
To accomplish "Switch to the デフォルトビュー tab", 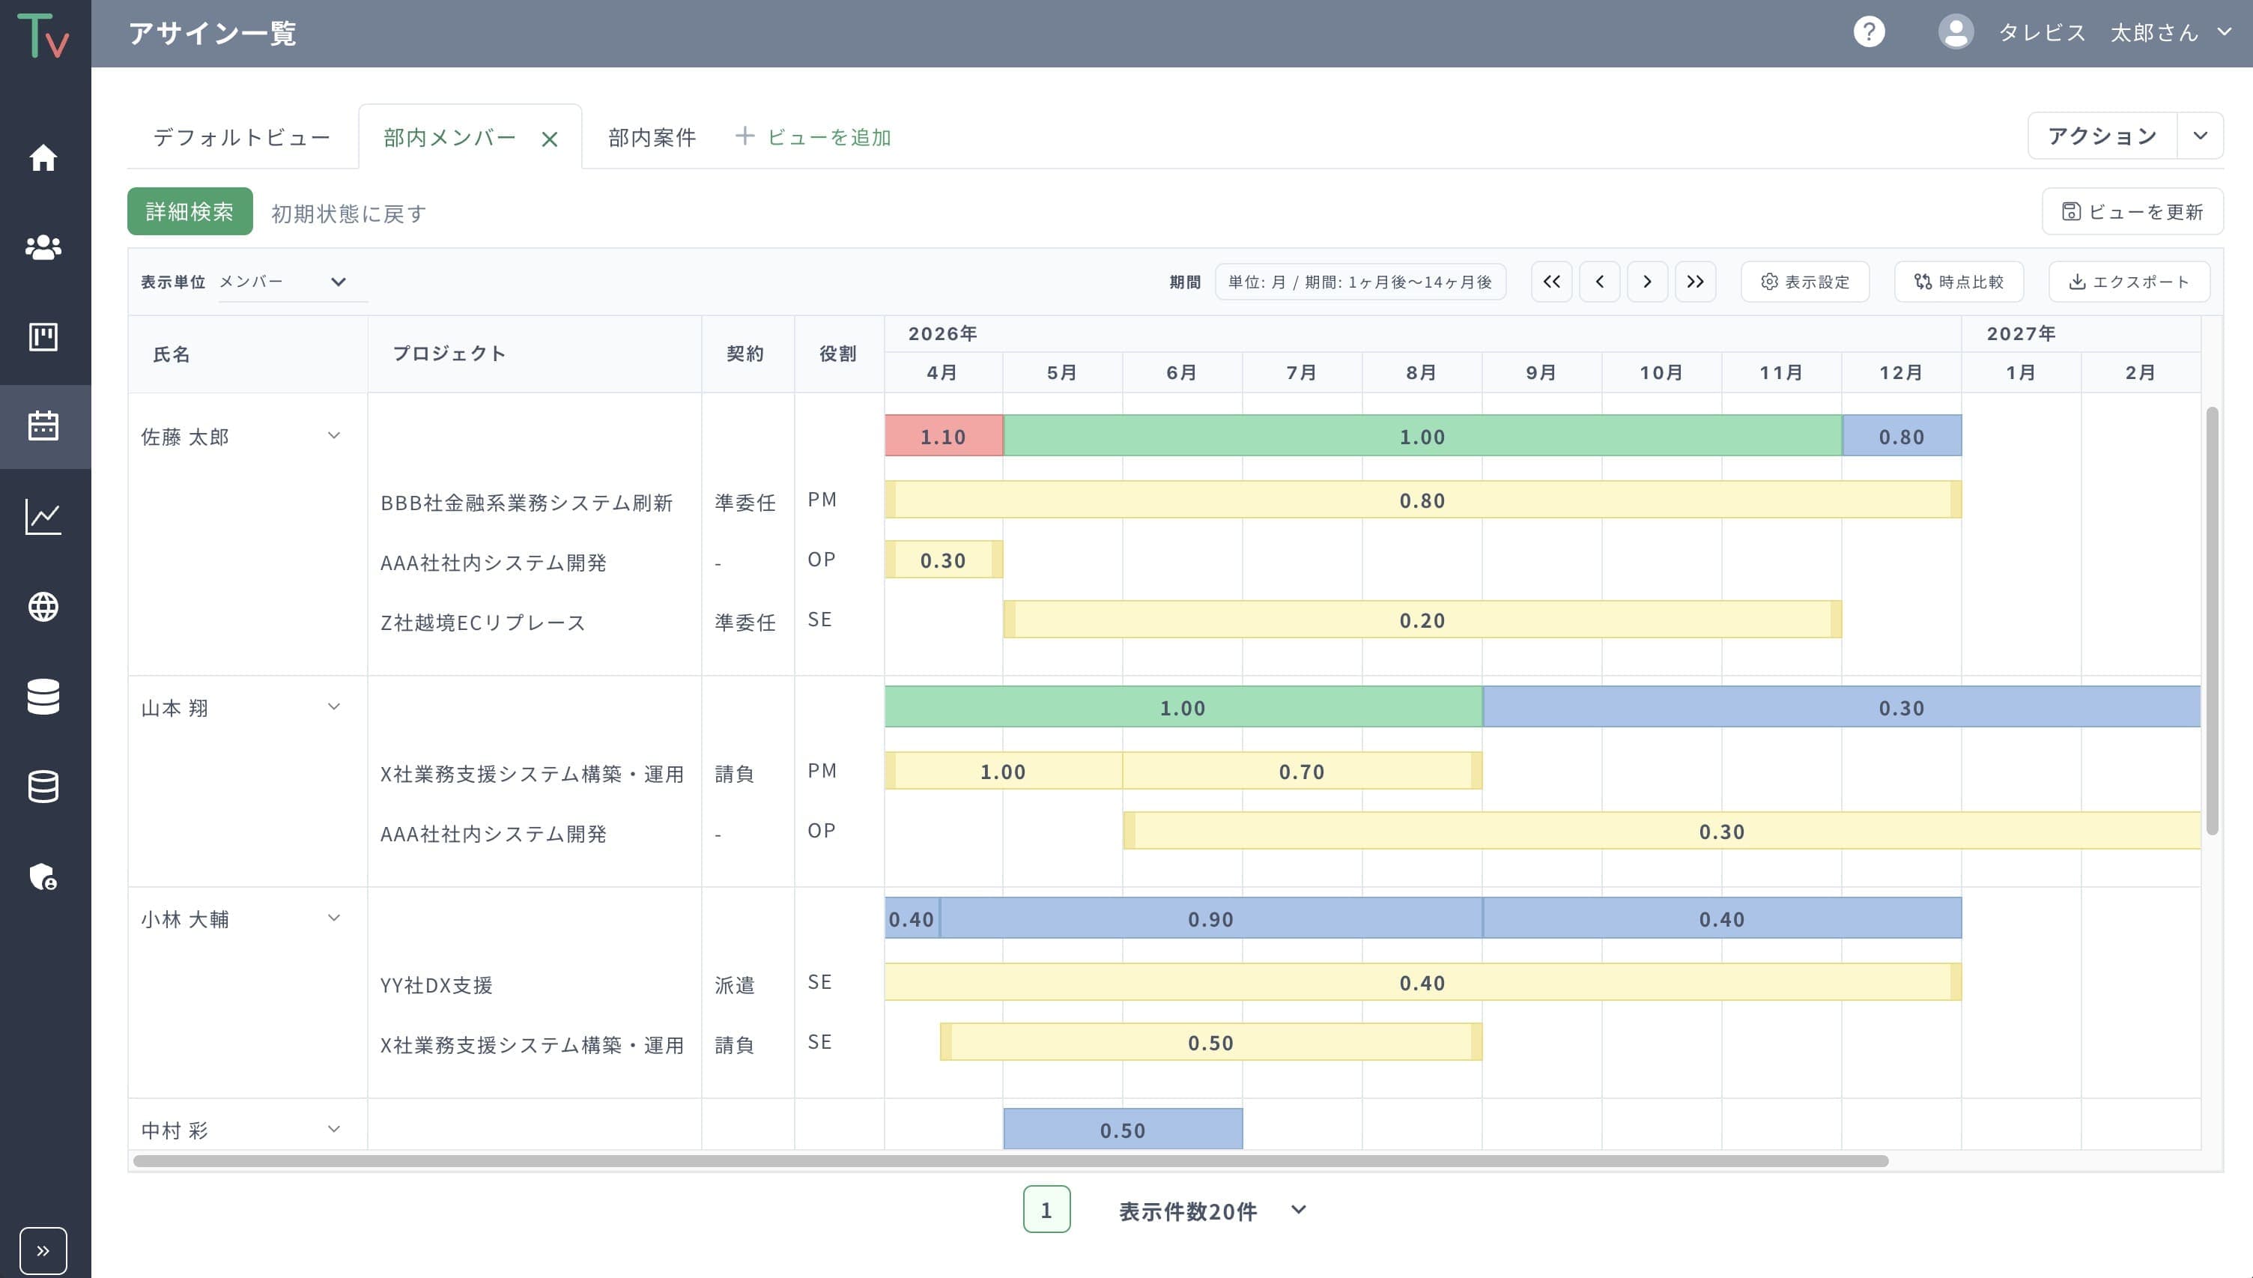I will 241,136.
